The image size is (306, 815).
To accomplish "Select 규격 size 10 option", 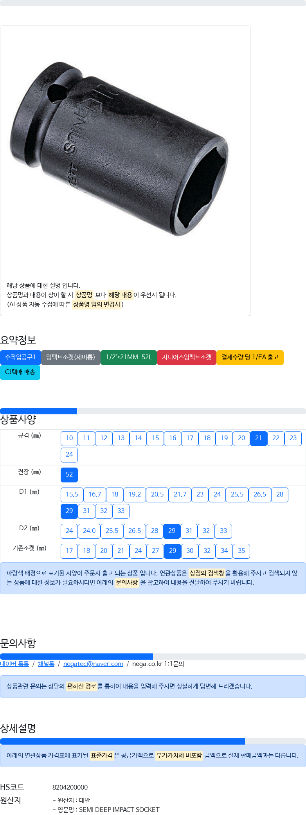I will [69, 438].
